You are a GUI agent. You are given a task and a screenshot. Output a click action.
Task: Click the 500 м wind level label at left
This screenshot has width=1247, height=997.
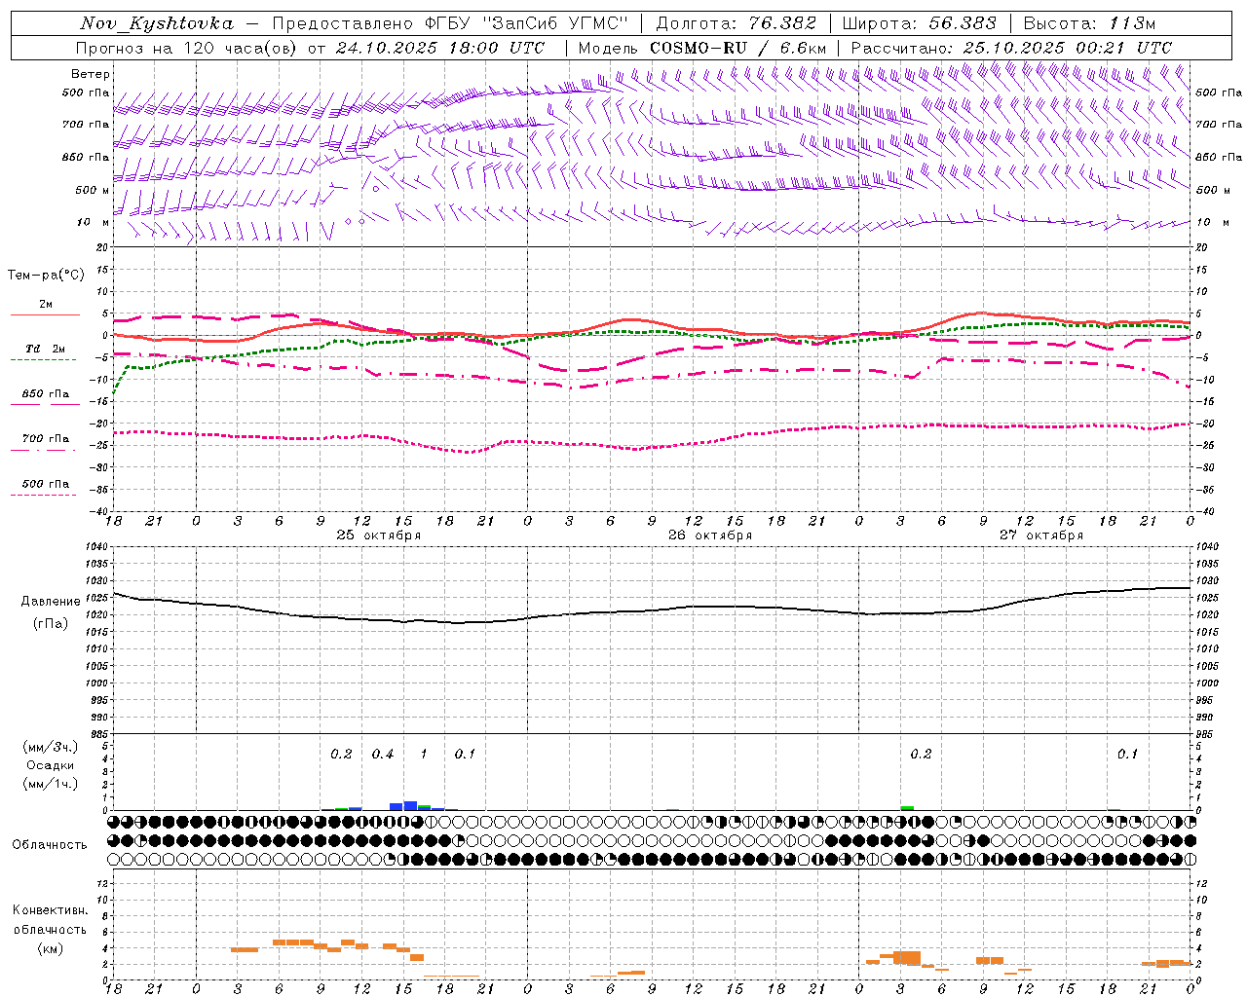(x=93, y=191)
